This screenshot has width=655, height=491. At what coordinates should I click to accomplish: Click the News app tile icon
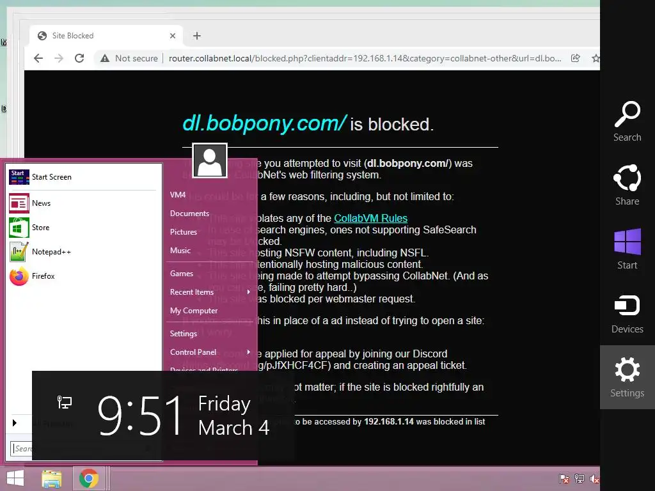click(19, 203)
